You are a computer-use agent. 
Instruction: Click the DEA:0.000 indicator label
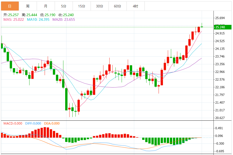point(52,123)
